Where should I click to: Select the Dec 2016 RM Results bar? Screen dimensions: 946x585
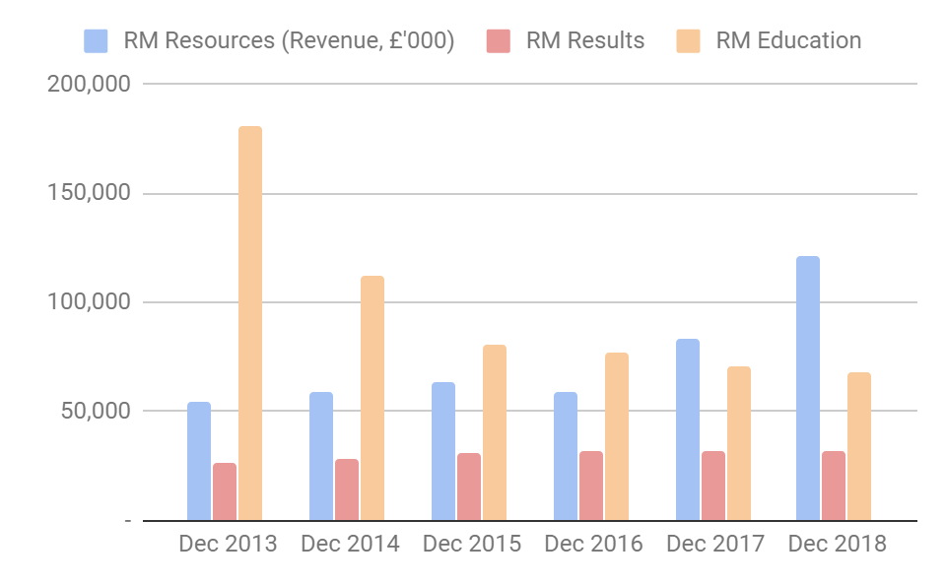click(x=591, y=487)
